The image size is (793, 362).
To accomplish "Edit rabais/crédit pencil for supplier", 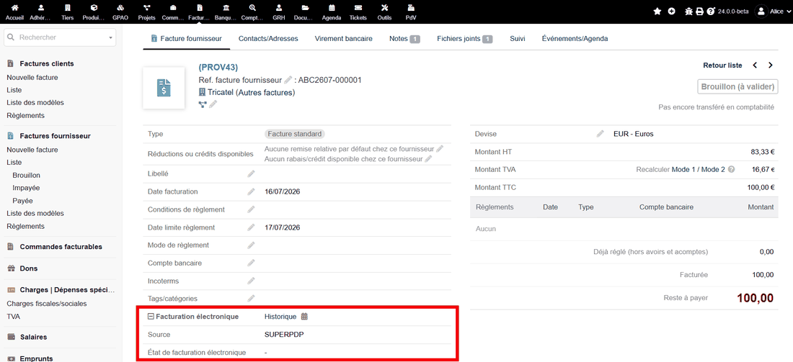I will click(x=428, y=158).
